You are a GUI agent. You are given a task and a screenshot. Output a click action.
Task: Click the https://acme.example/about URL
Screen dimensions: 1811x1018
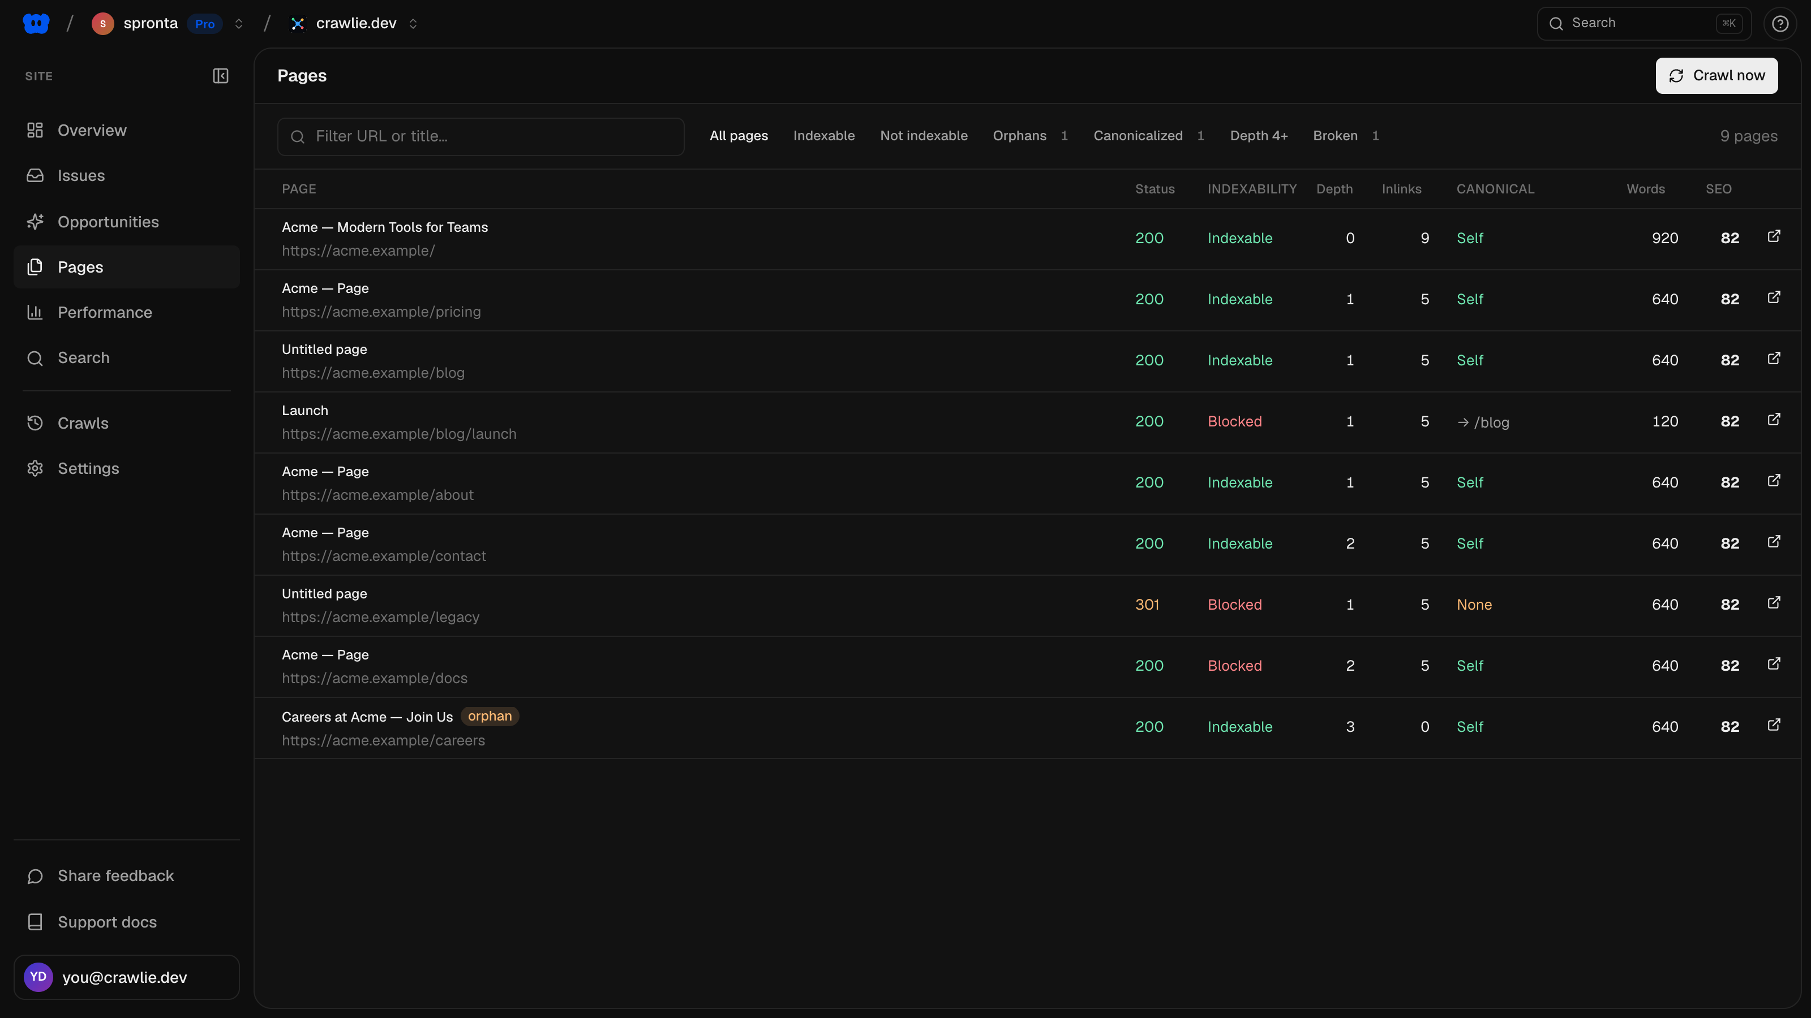point(377,495)
